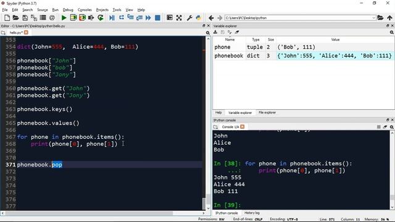Click the Step return icon

139,18
